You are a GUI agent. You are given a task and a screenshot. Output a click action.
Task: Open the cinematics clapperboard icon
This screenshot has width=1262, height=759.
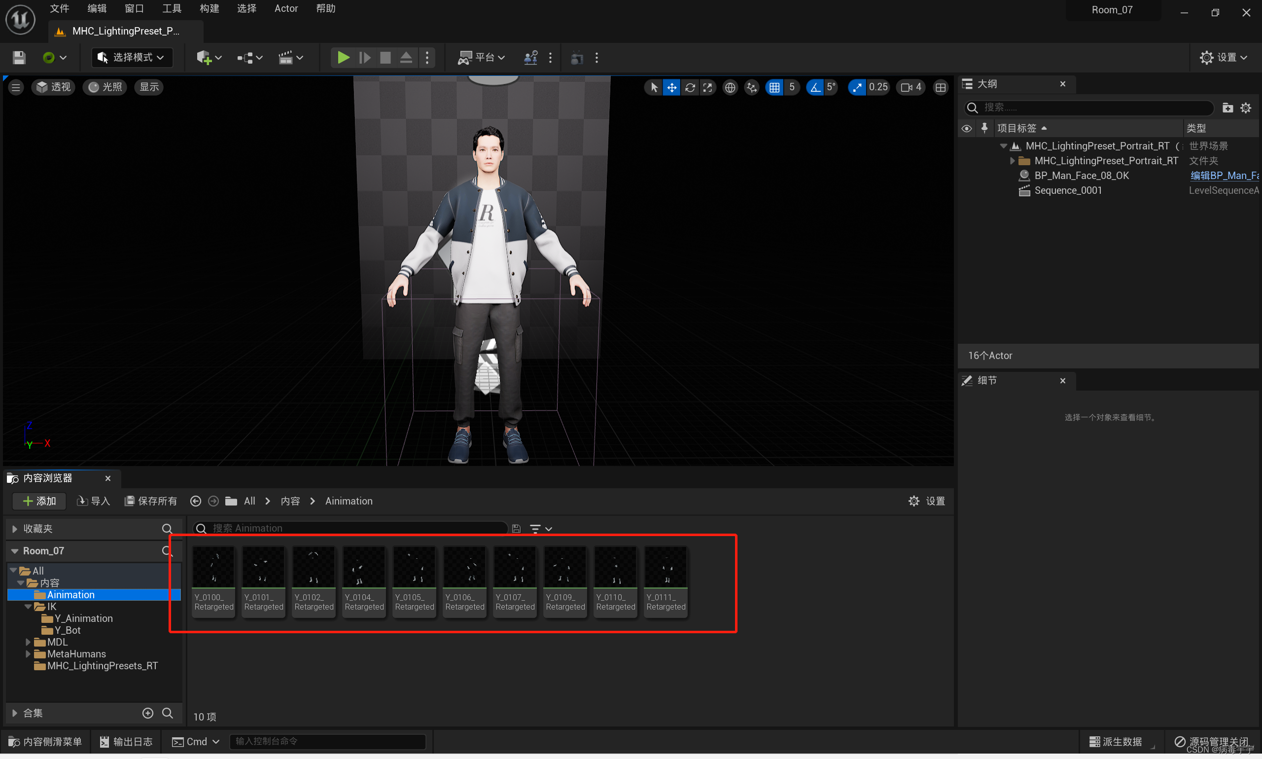coord(286,57)
